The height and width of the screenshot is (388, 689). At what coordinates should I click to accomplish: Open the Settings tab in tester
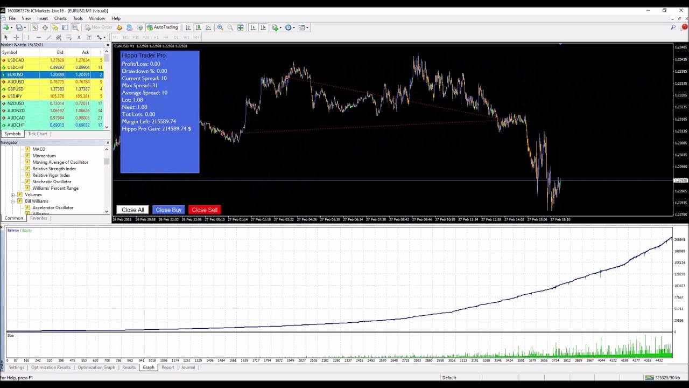click(16, 368)
